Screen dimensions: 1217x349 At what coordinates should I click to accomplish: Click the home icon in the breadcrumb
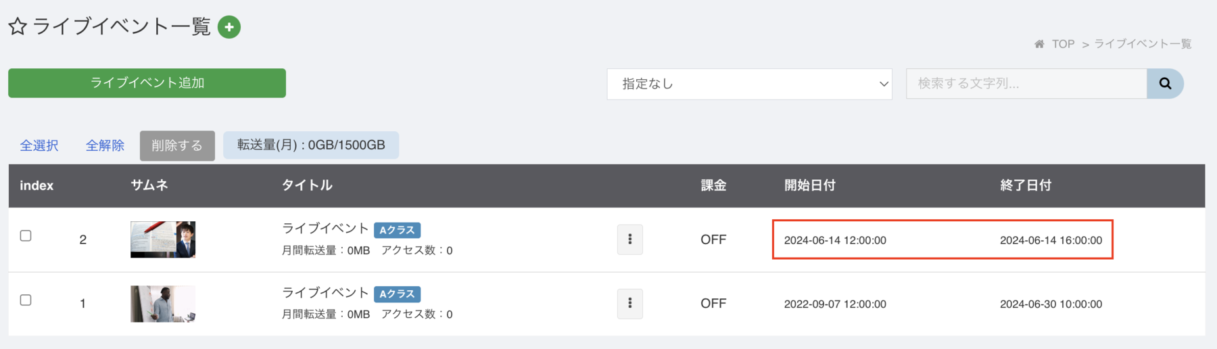[1039, 44]
